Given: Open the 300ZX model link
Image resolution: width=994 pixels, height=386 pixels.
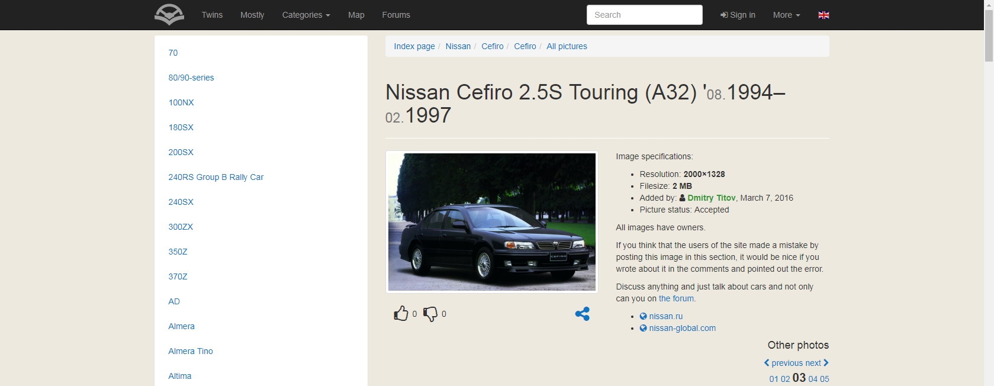Looking at the screenshot, I should click(181, 227).
